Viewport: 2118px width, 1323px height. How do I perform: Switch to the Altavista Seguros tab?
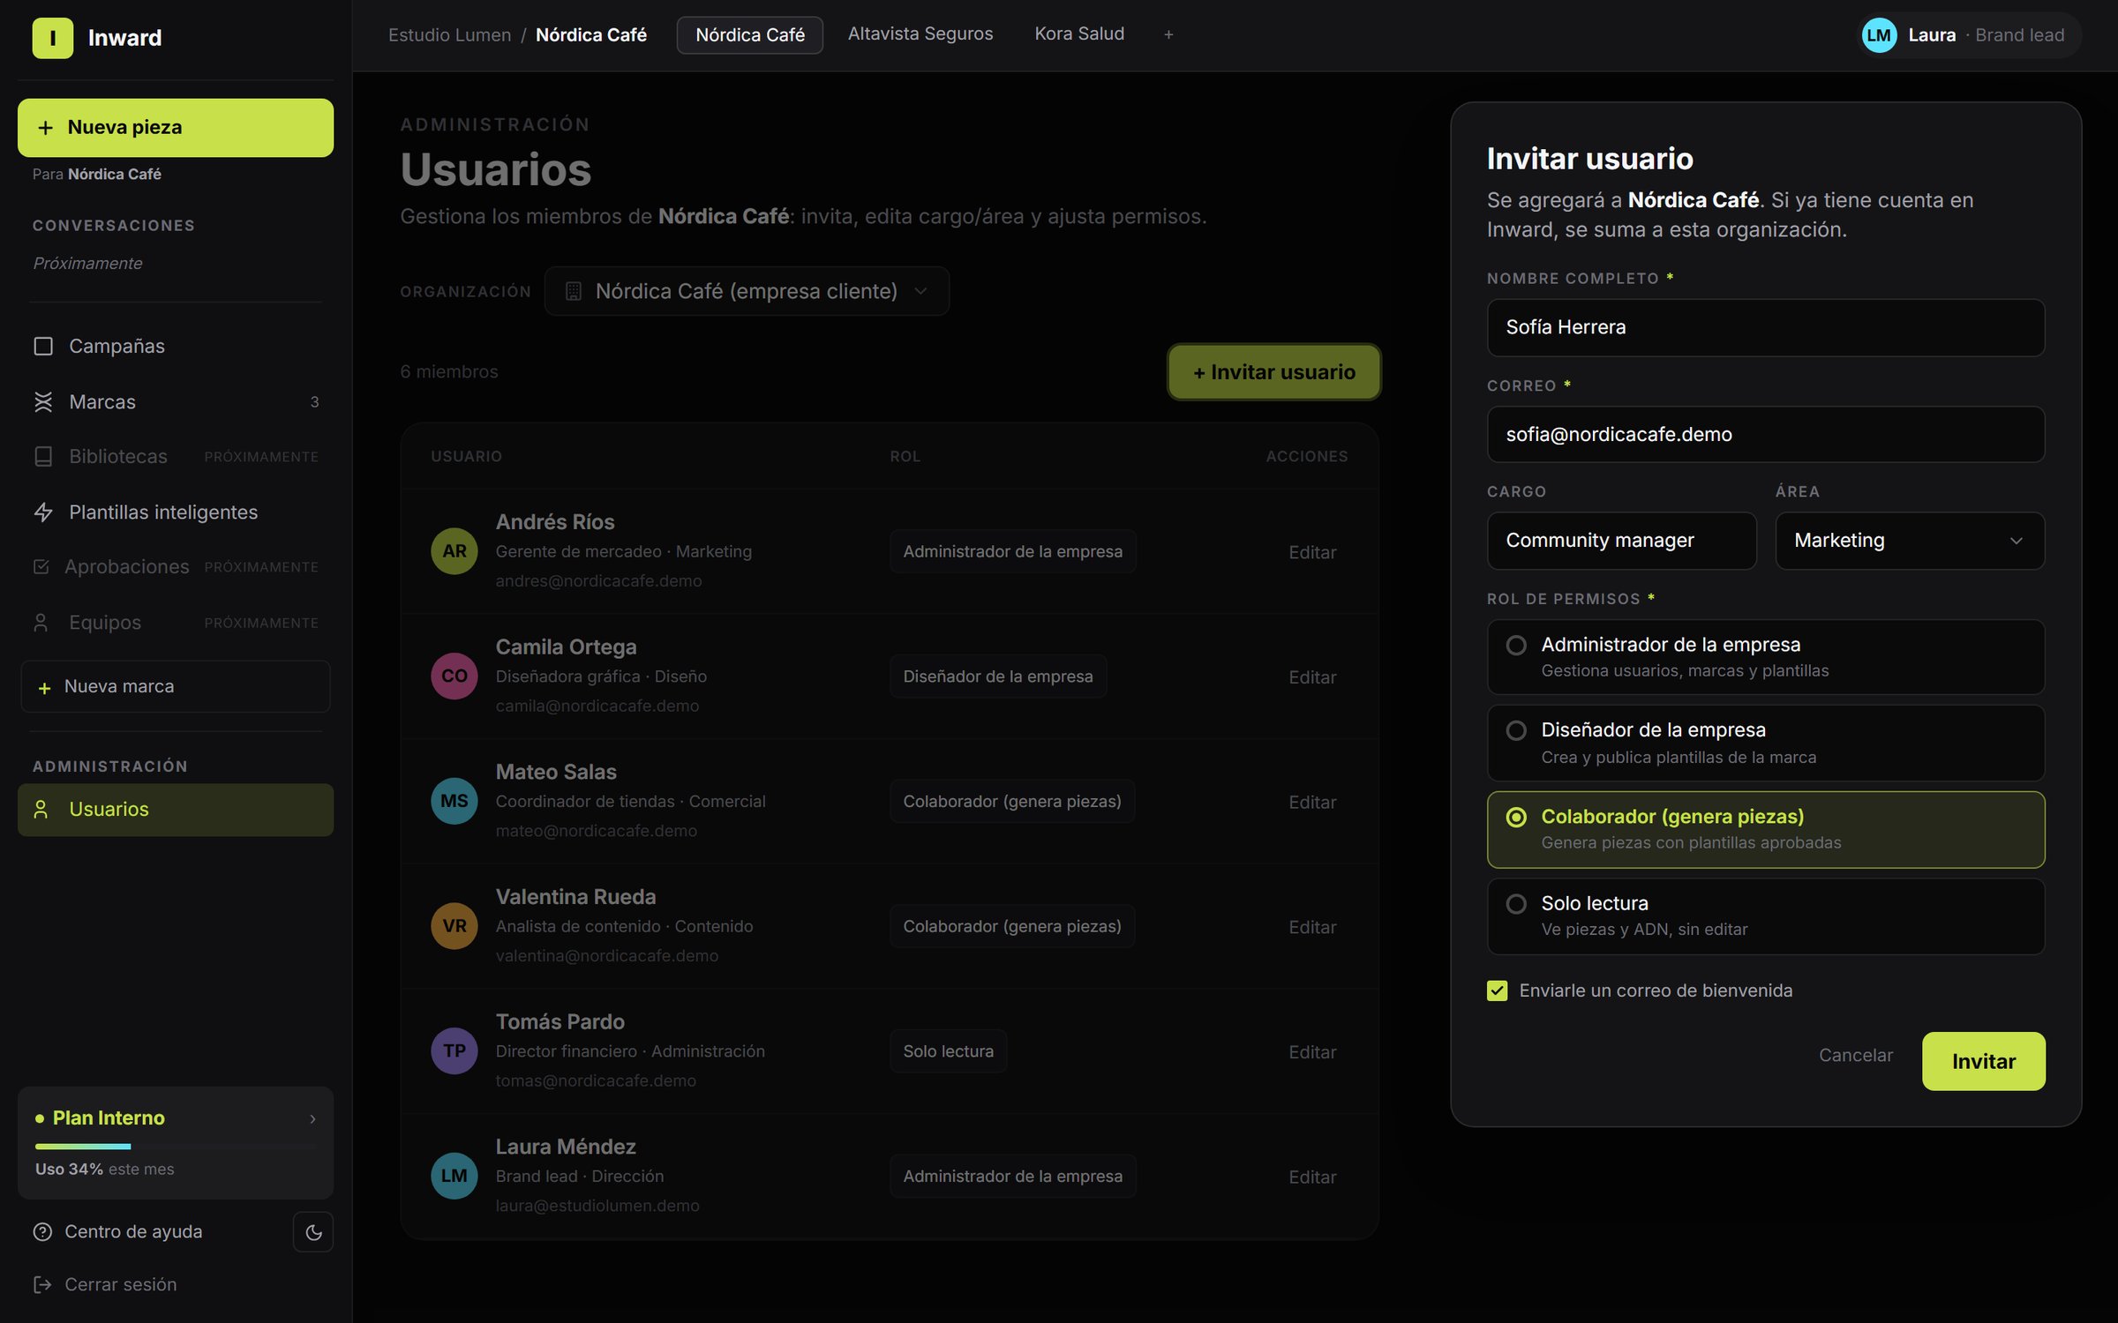(920, 34)
